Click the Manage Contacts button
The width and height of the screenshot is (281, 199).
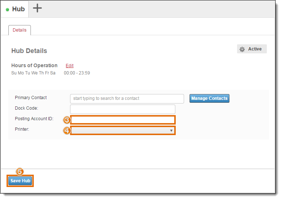209,98
